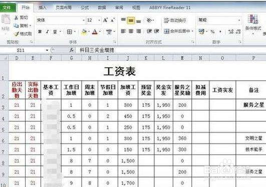Apply the yellow fill color bucket
Viewport: 266px width, 187px height.
point(84,31)
